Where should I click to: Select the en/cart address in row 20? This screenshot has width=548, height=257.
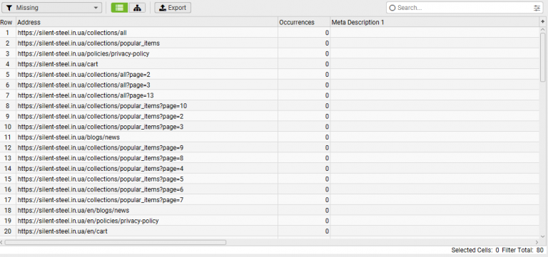pos(63,231)
